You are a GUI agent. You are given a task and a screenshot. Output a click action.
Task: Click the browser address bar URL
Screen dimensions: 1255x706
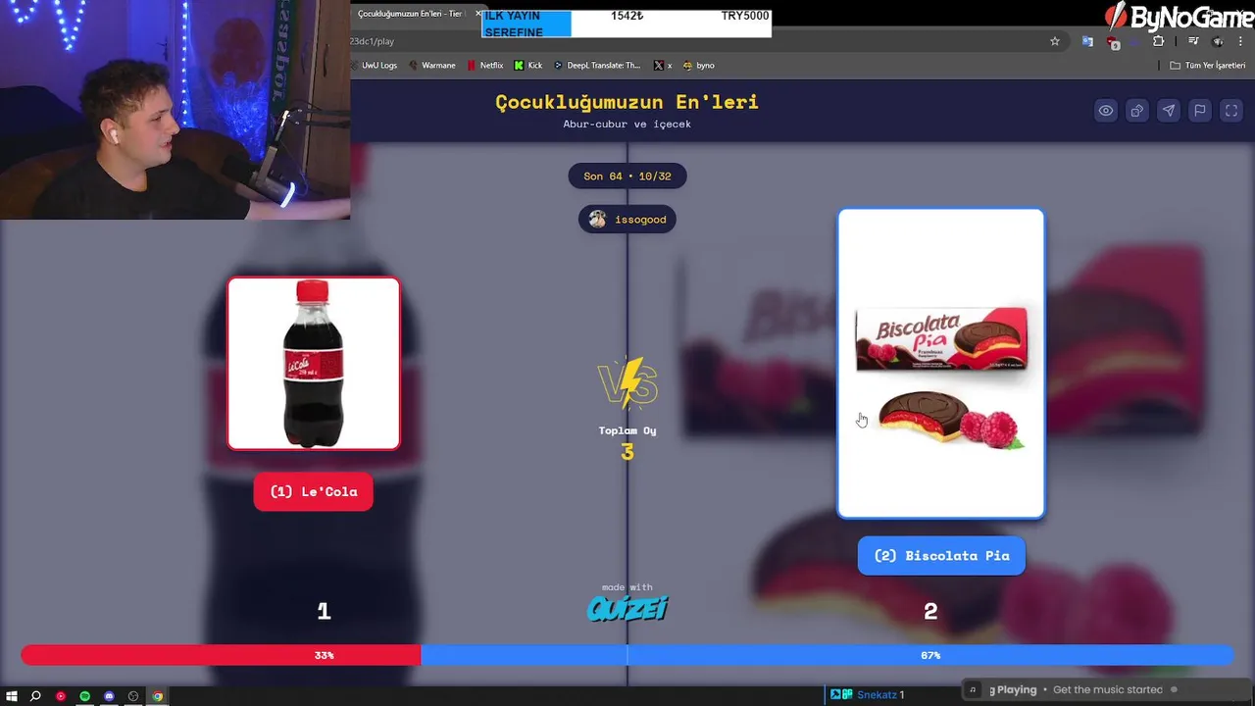373,41
